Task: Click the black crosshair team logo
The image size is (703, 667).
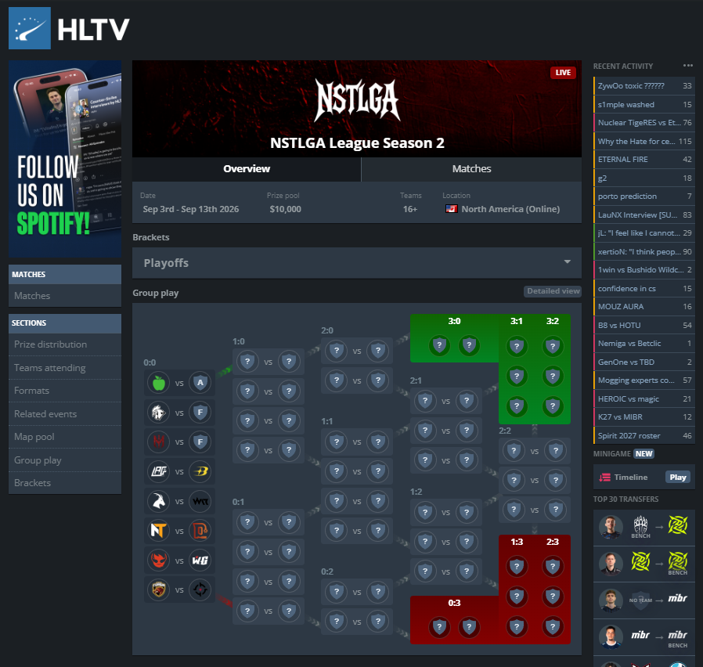Action: (200, 590)
